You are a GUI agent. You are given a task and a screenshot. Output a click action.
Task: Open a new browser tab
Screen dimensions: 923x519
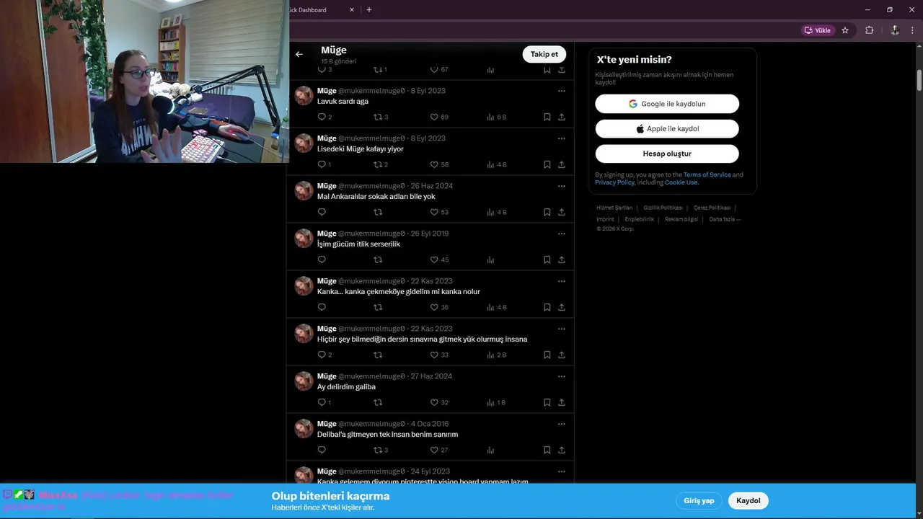pos(369,10)
